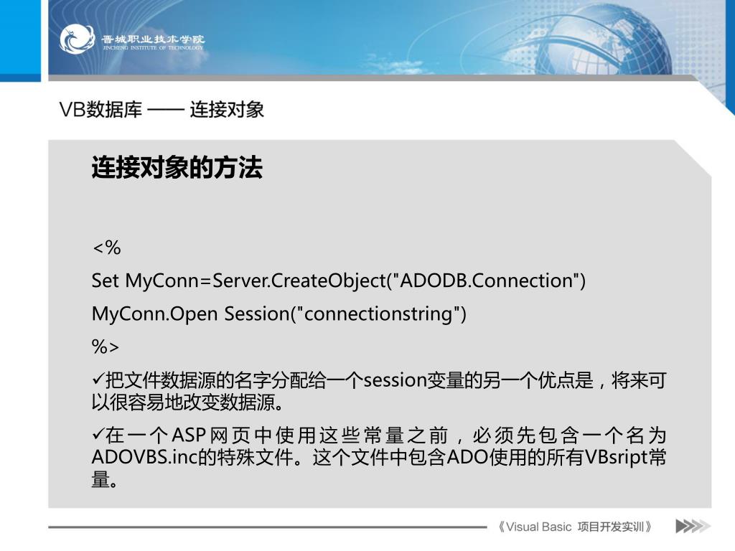Viewport: 735px width, 551px height.
Task: Click the closing '%>' tag line
Action: [x=106, y=347]
